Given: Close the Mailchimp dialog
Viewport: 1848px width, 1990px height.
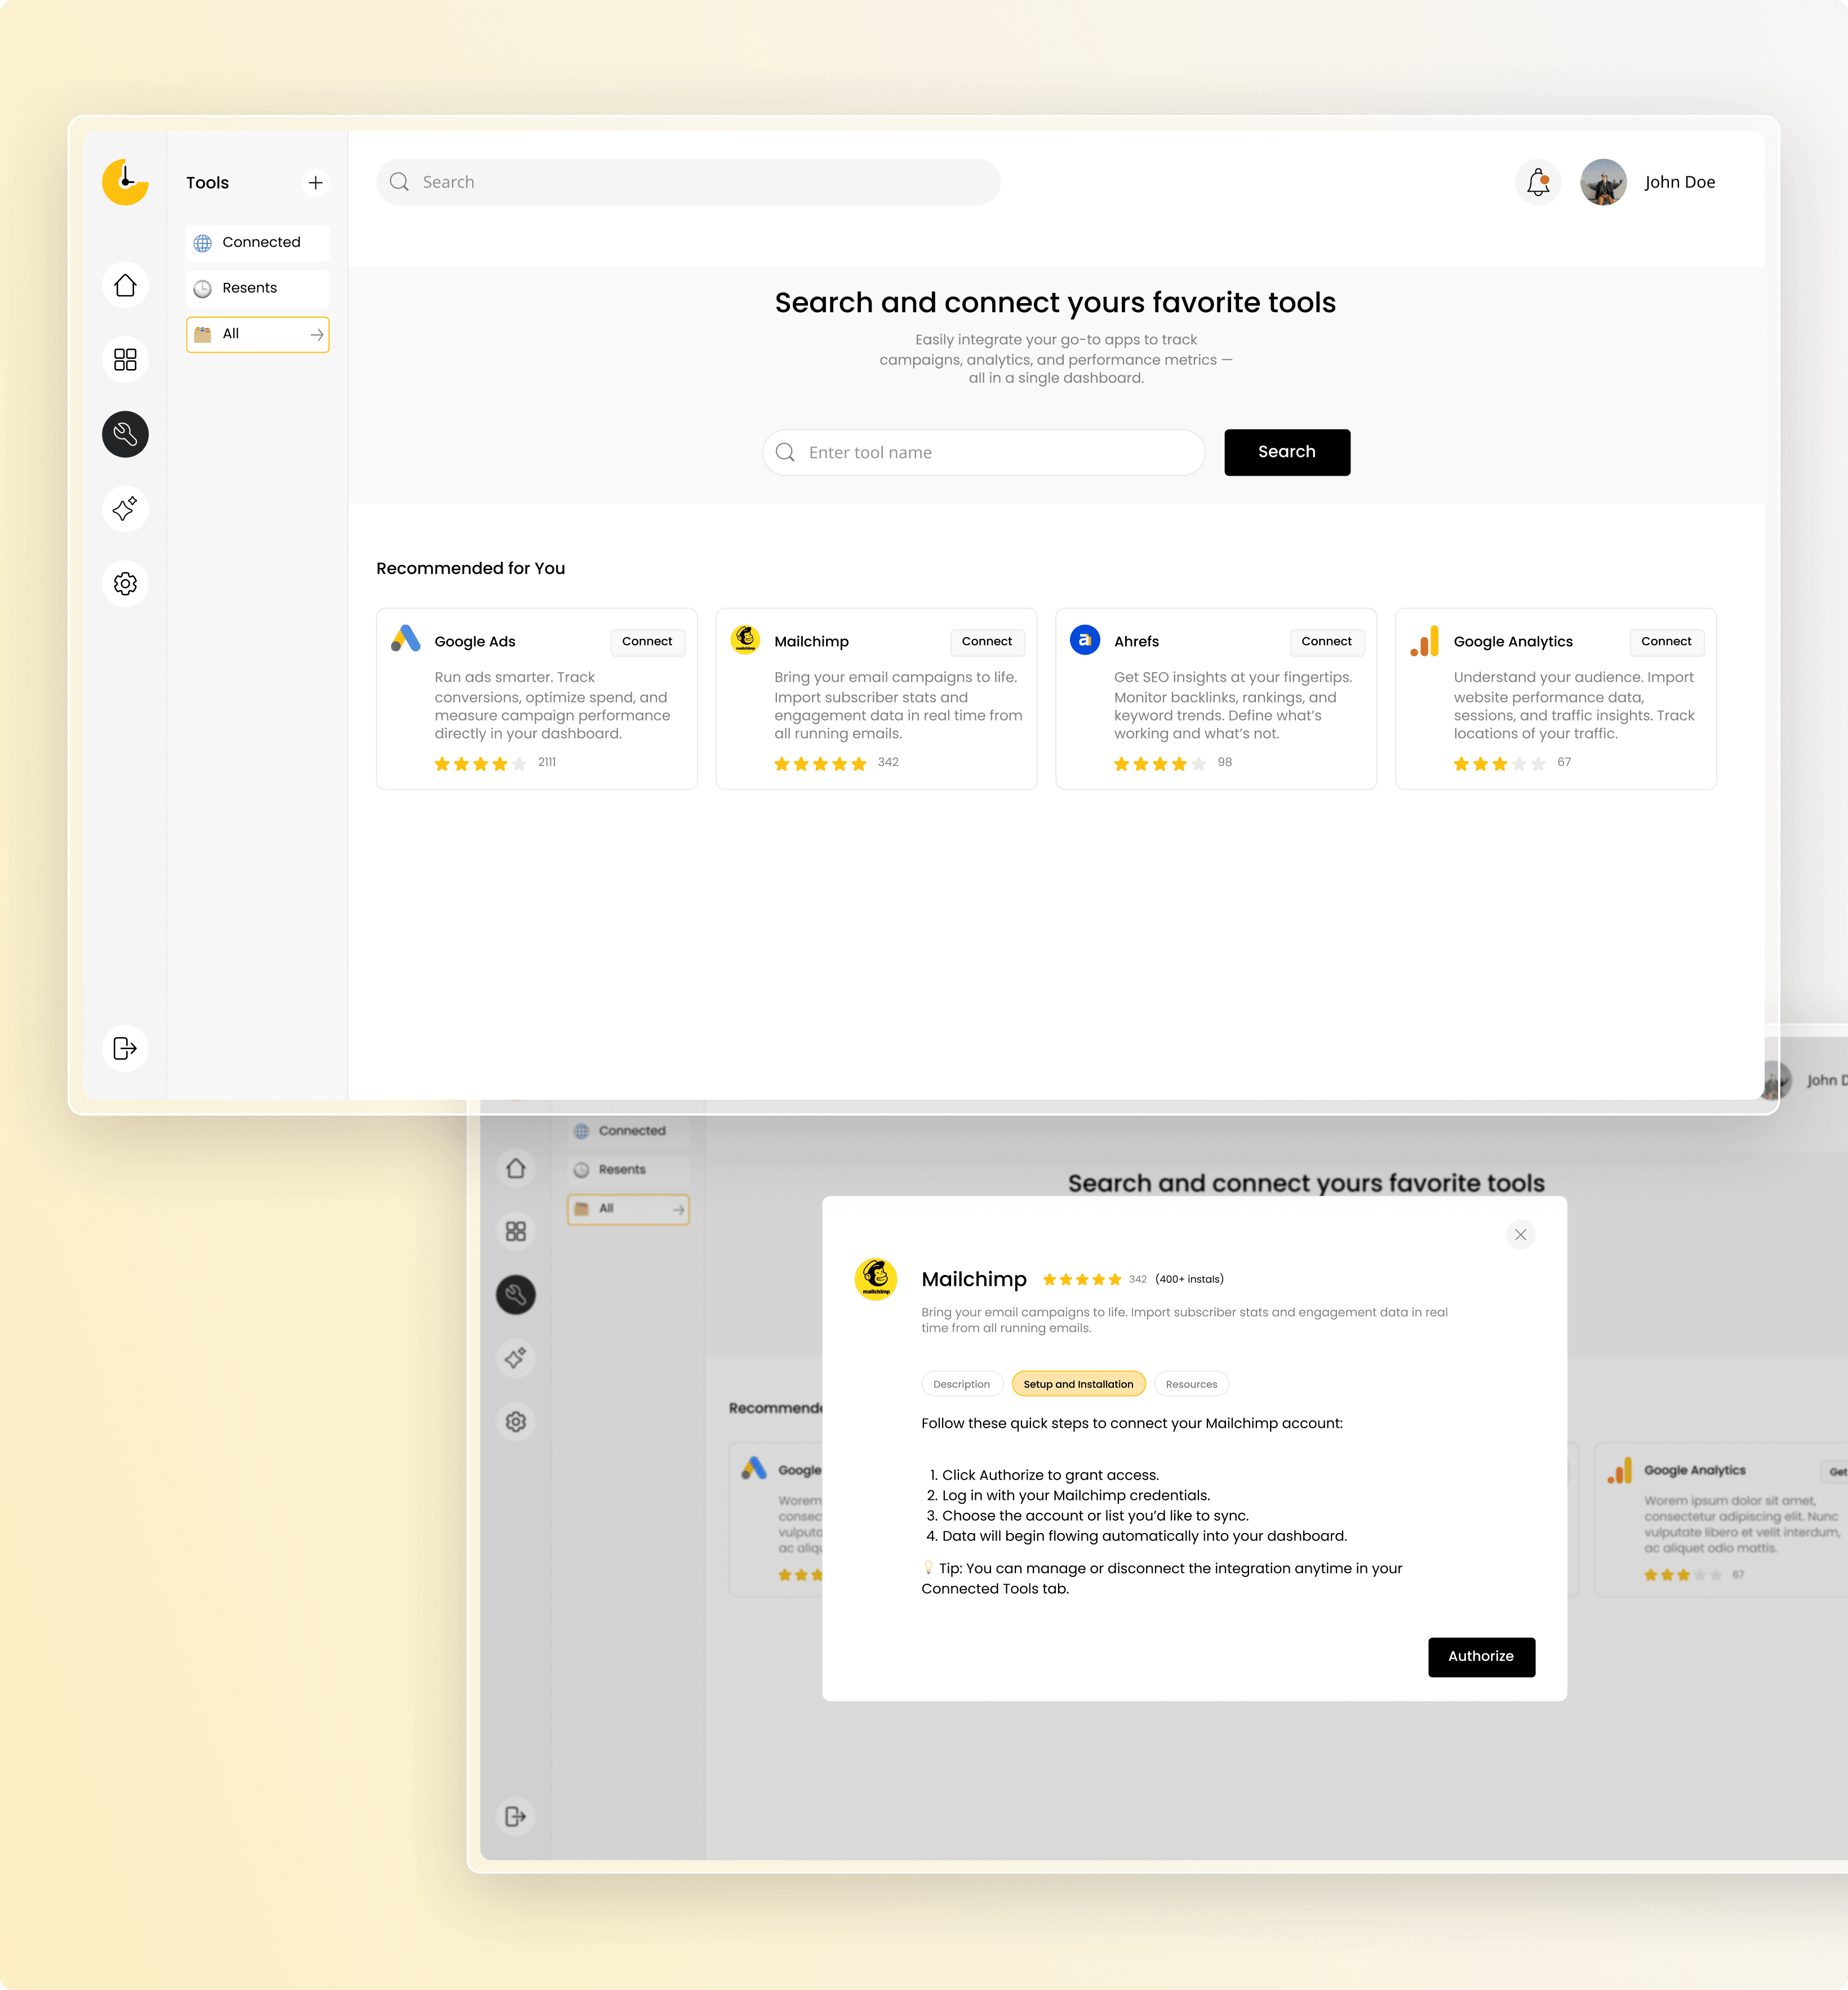Looking at the screenshot, I should (x=1520, y=1235).
